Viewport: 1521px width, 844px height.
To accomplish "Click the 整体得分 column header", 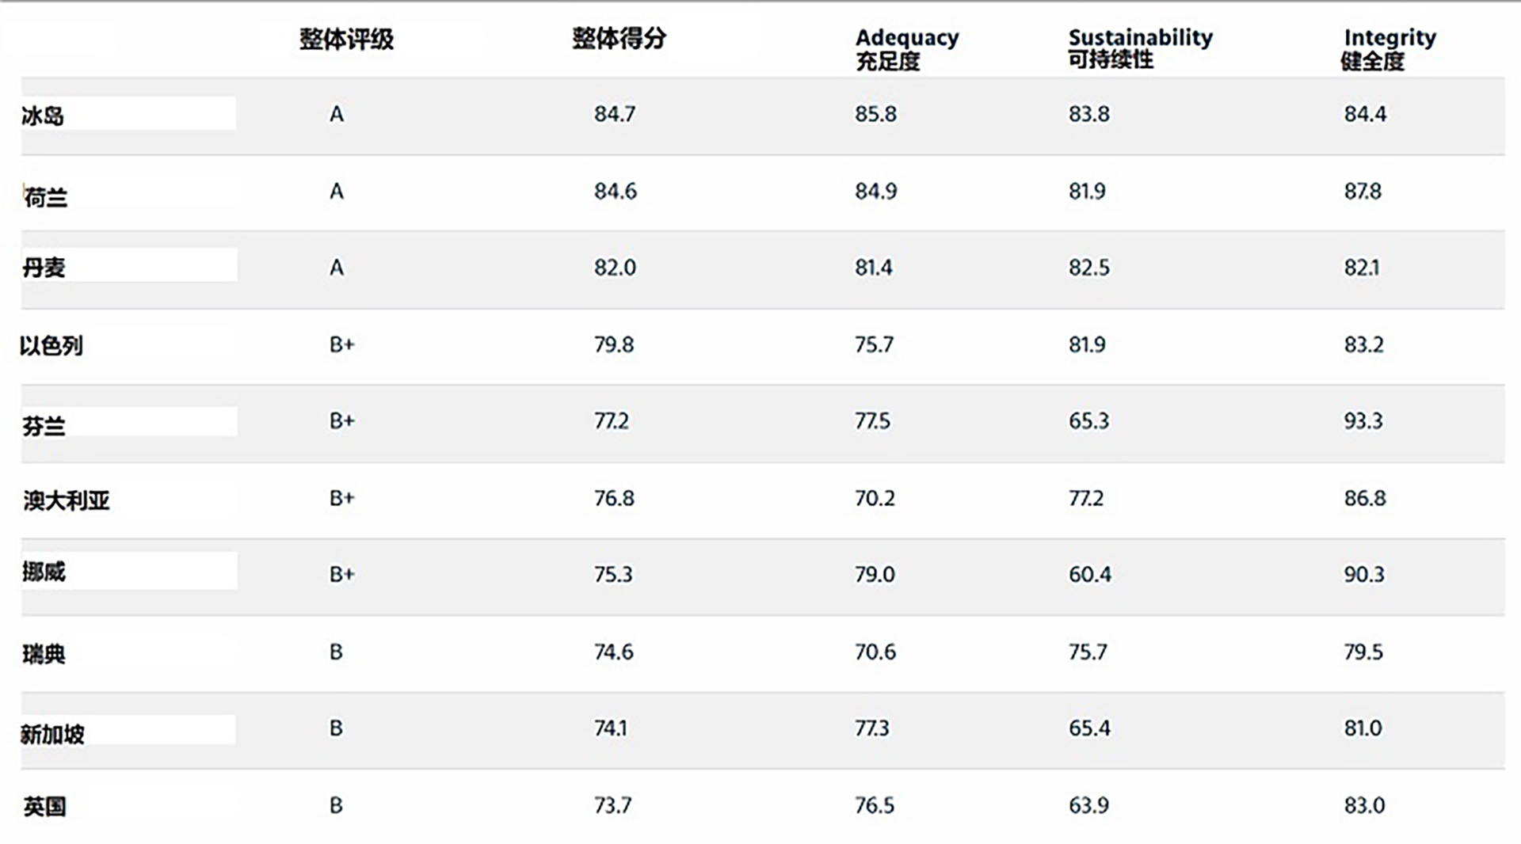I will point(619,38).
